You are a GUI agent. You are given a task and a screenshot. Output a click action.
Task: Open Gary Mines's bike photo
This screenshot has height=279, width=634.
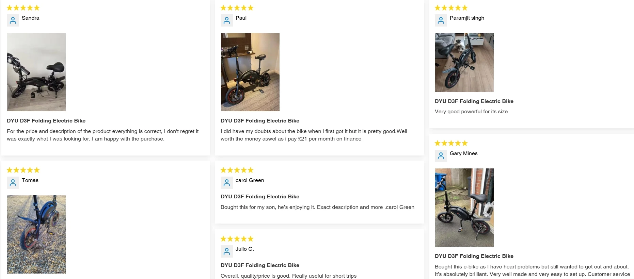(x=464, y=208)
